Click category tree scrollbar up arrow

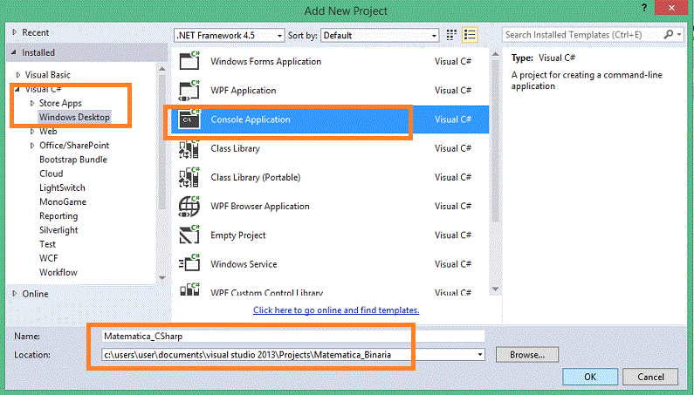[x=162, y=69]
